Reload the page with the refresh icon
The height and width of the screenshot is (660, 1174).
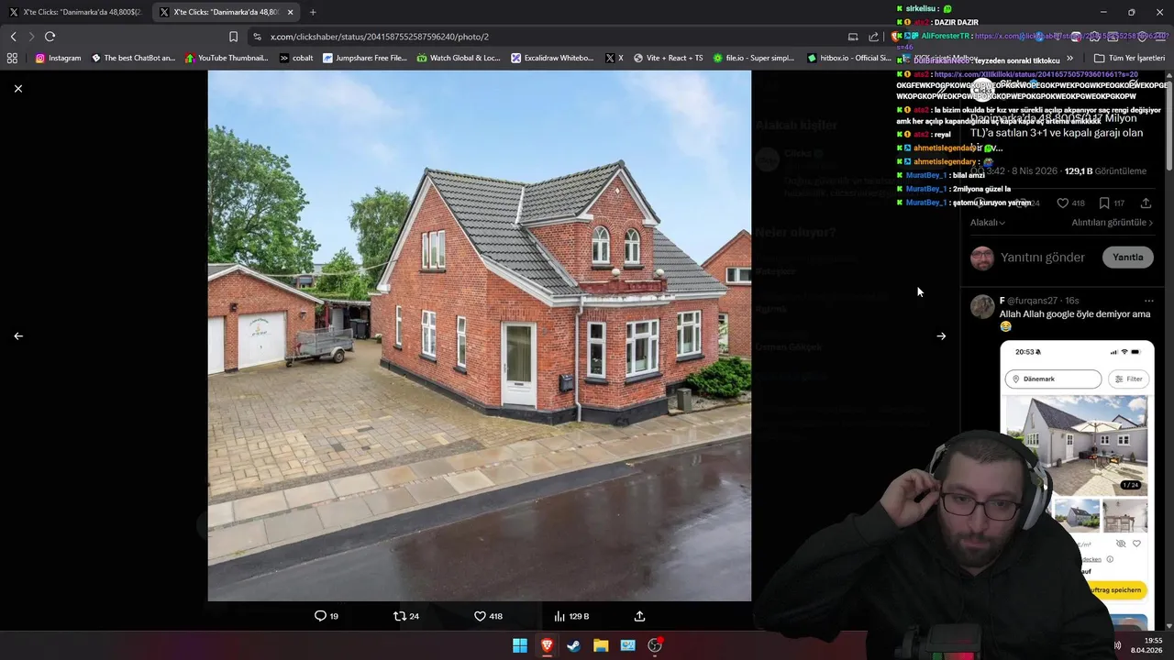pyautogui.click(x=50, y=37)
